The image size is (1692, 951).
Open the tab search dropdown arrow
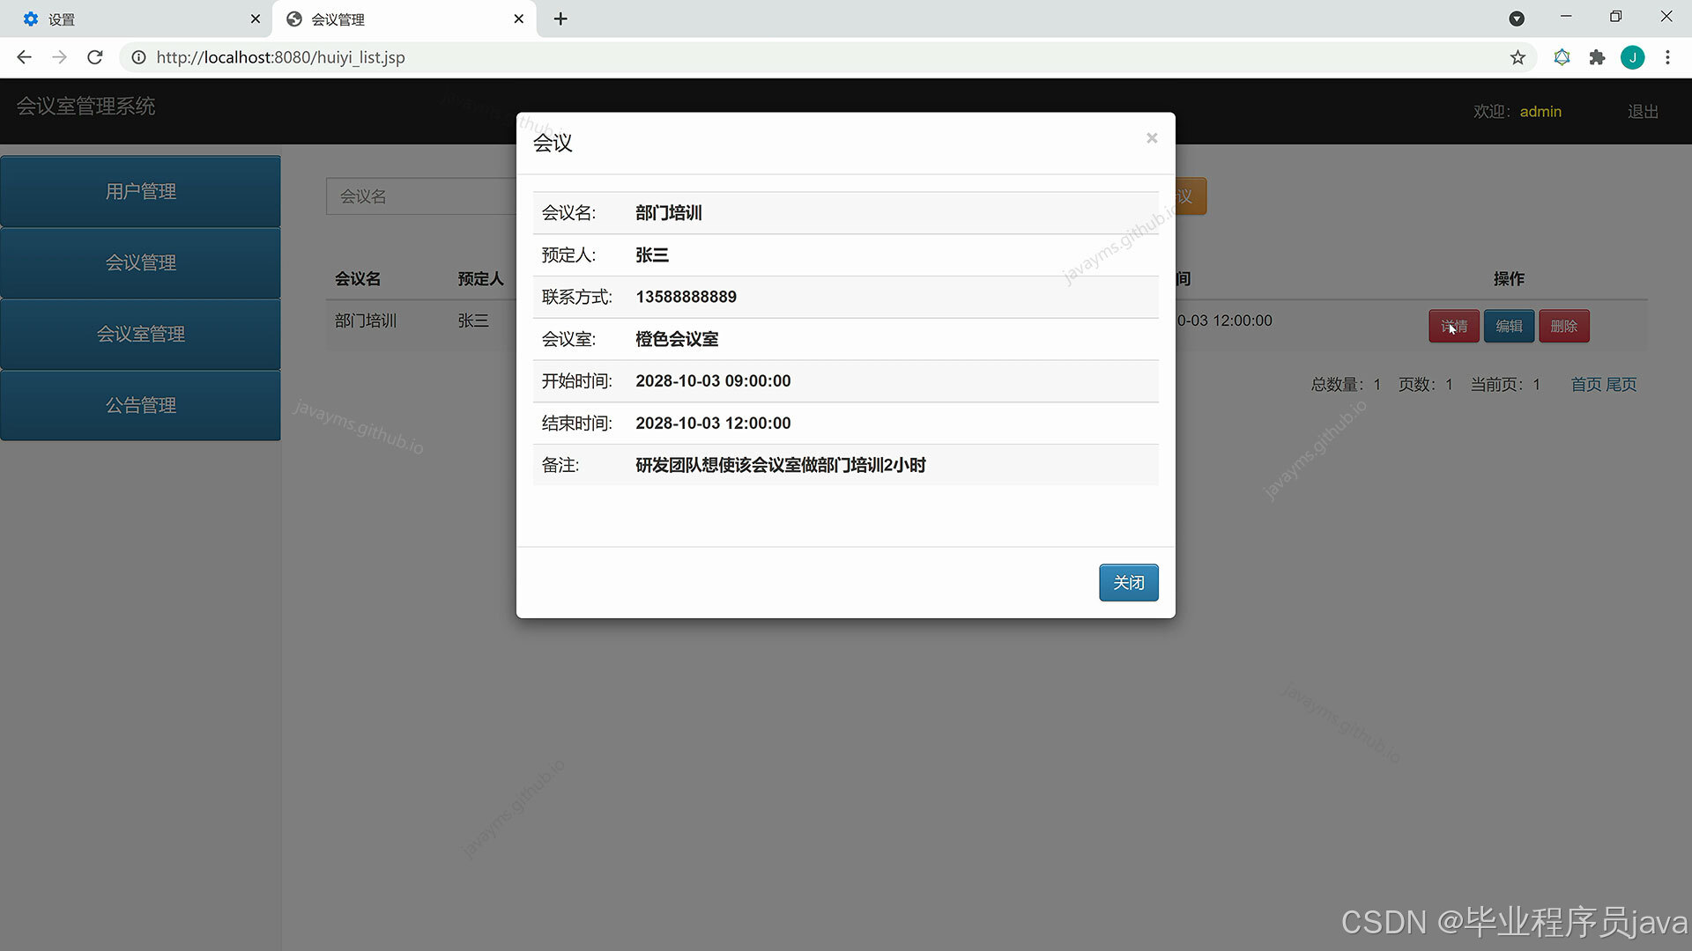(x=1517, y=18)
